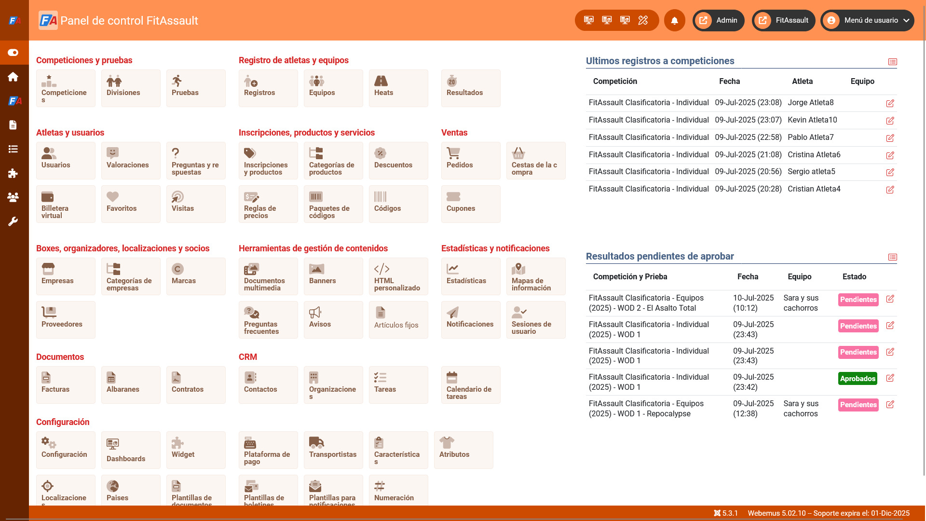The width and height of the screenshot is (926, 521).
Task: Open the Divisiones tile
Action: [x=131, y=88]
